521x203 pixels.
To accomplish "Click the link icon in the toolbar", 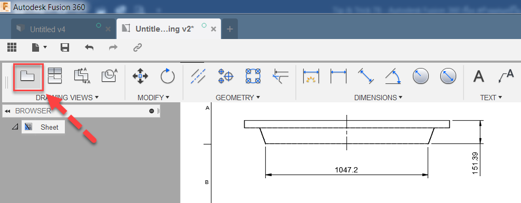I will pos(138,47).
